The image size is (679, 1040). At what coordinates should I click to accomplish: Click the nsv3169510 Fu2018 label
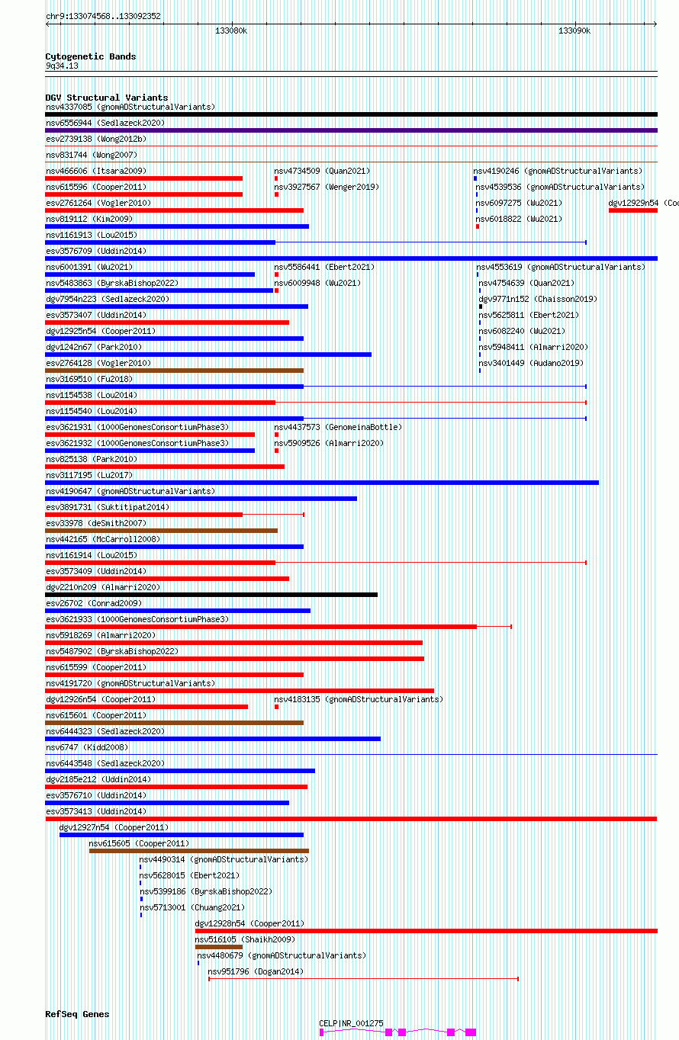click(x=89, y=379)
